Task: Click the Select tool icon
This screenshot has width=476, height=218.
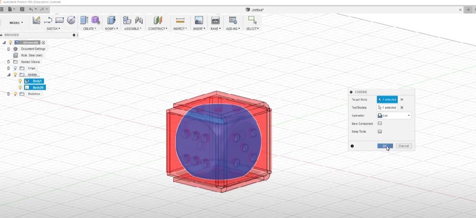Action: [252, 20]
